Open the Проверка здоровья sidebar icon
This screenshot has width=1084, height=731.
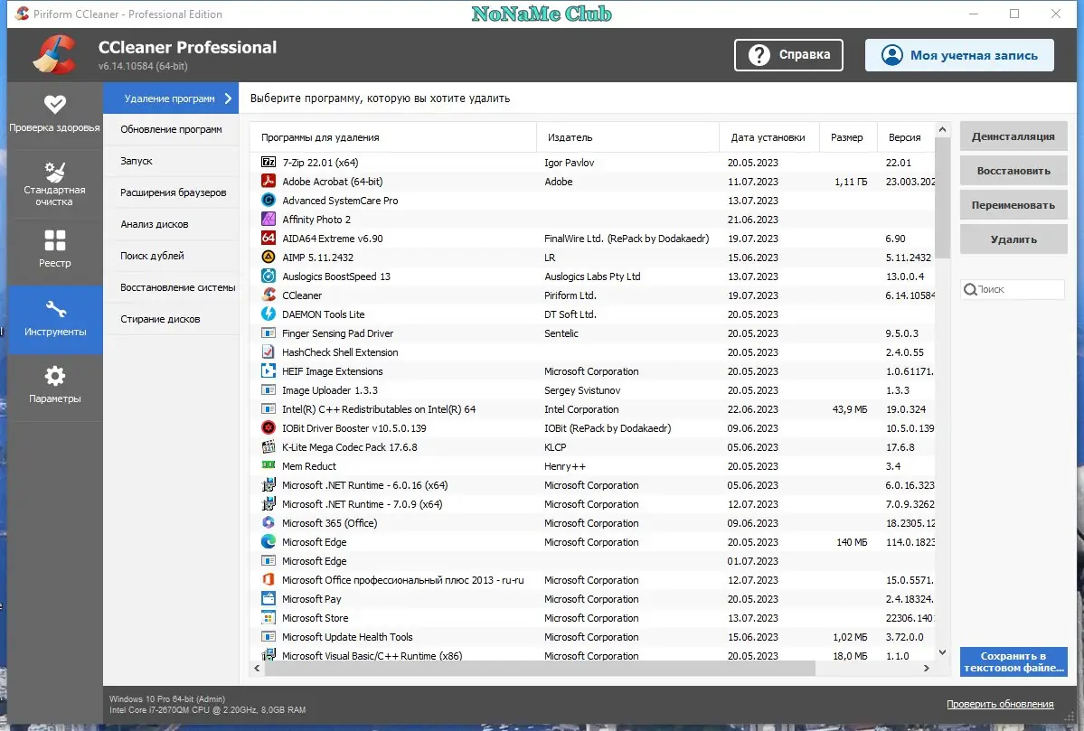point(54,106)
